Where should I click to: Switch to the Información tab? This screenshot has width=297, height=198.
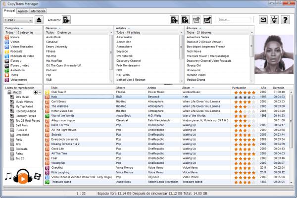38,11
